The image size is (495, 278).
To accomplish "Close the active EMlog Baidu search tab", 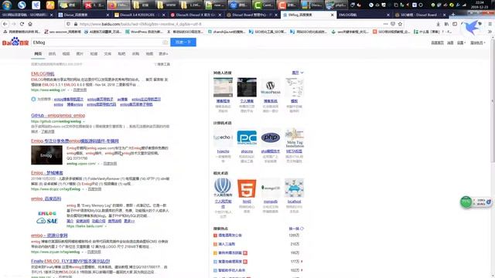I will click(332, 15).
